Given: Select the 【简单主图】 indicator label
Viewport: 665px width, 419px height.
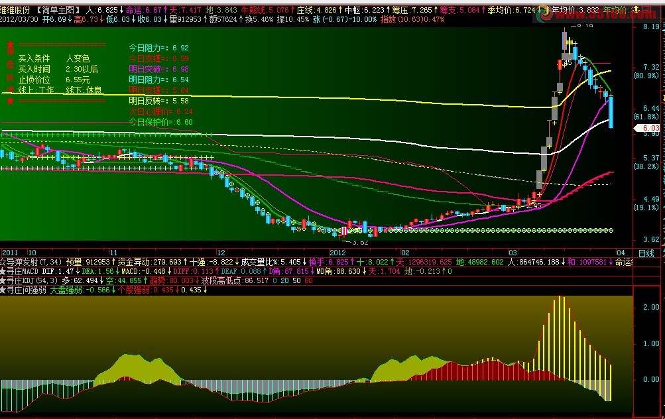Looking at the screenshot, I should coord(58,10).
